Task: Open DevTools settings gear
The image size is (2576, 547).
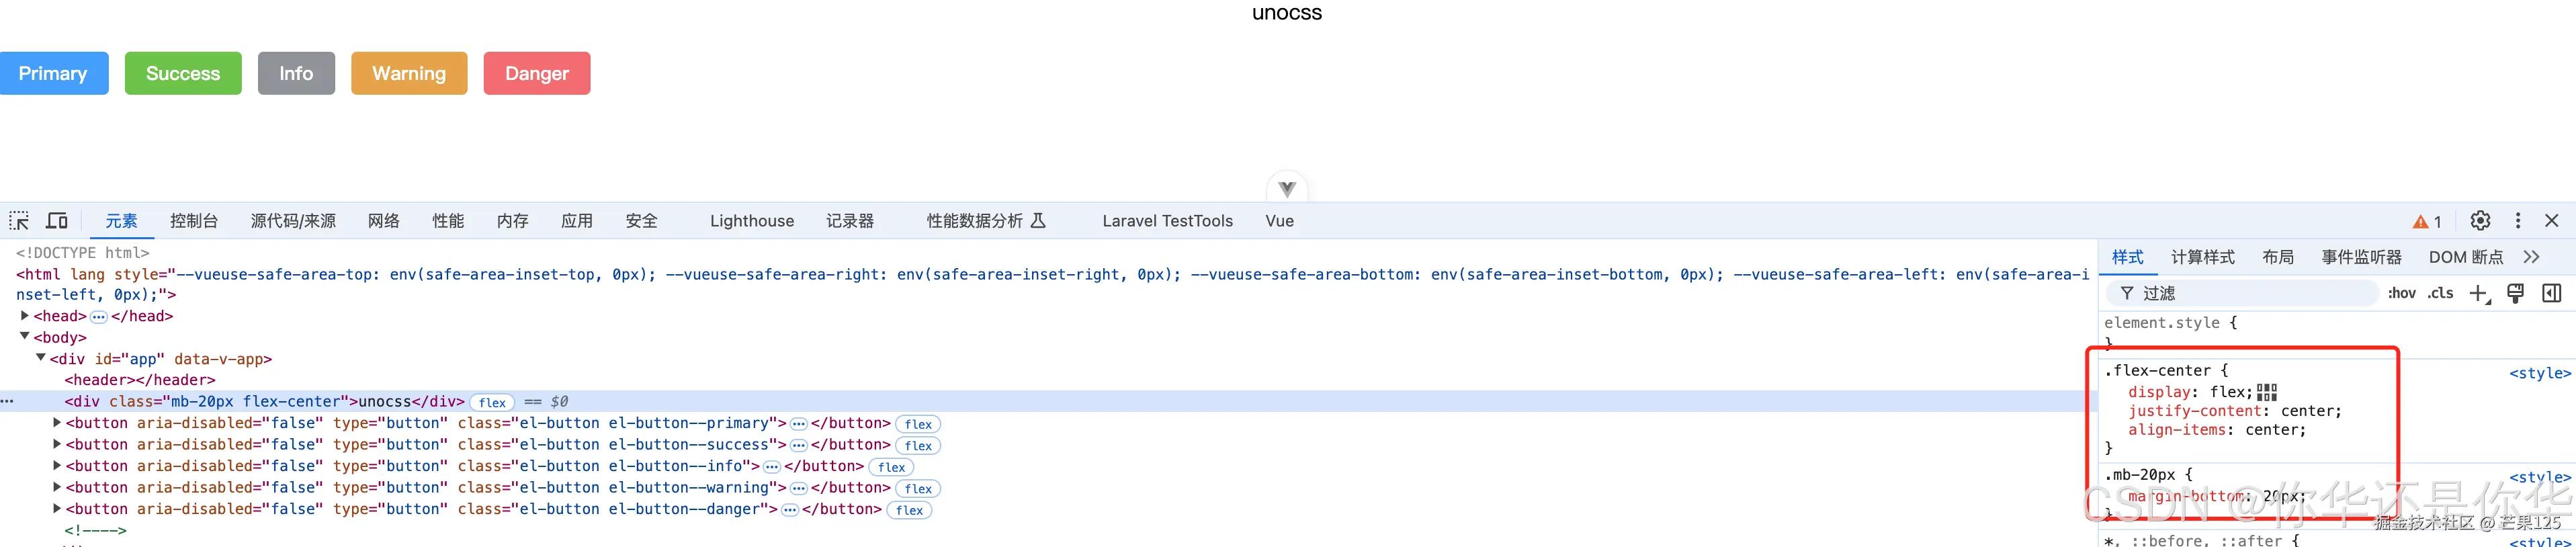Action: point(2480,221)
